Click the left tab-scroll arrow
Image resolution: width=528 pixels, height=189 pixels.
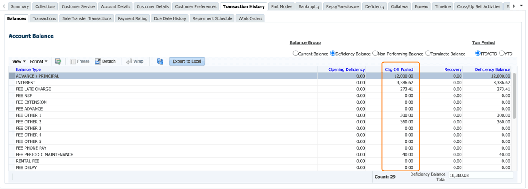[4, 6]
